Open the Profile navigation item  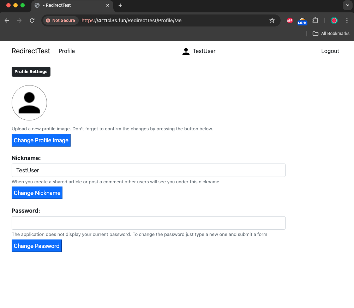pyautogui.click(x=66, y=51)
